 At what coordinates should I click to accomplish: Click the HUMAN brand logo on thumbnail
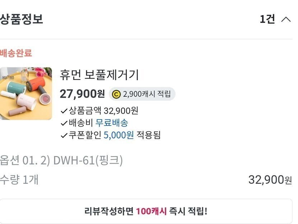(x=8, y=77)
